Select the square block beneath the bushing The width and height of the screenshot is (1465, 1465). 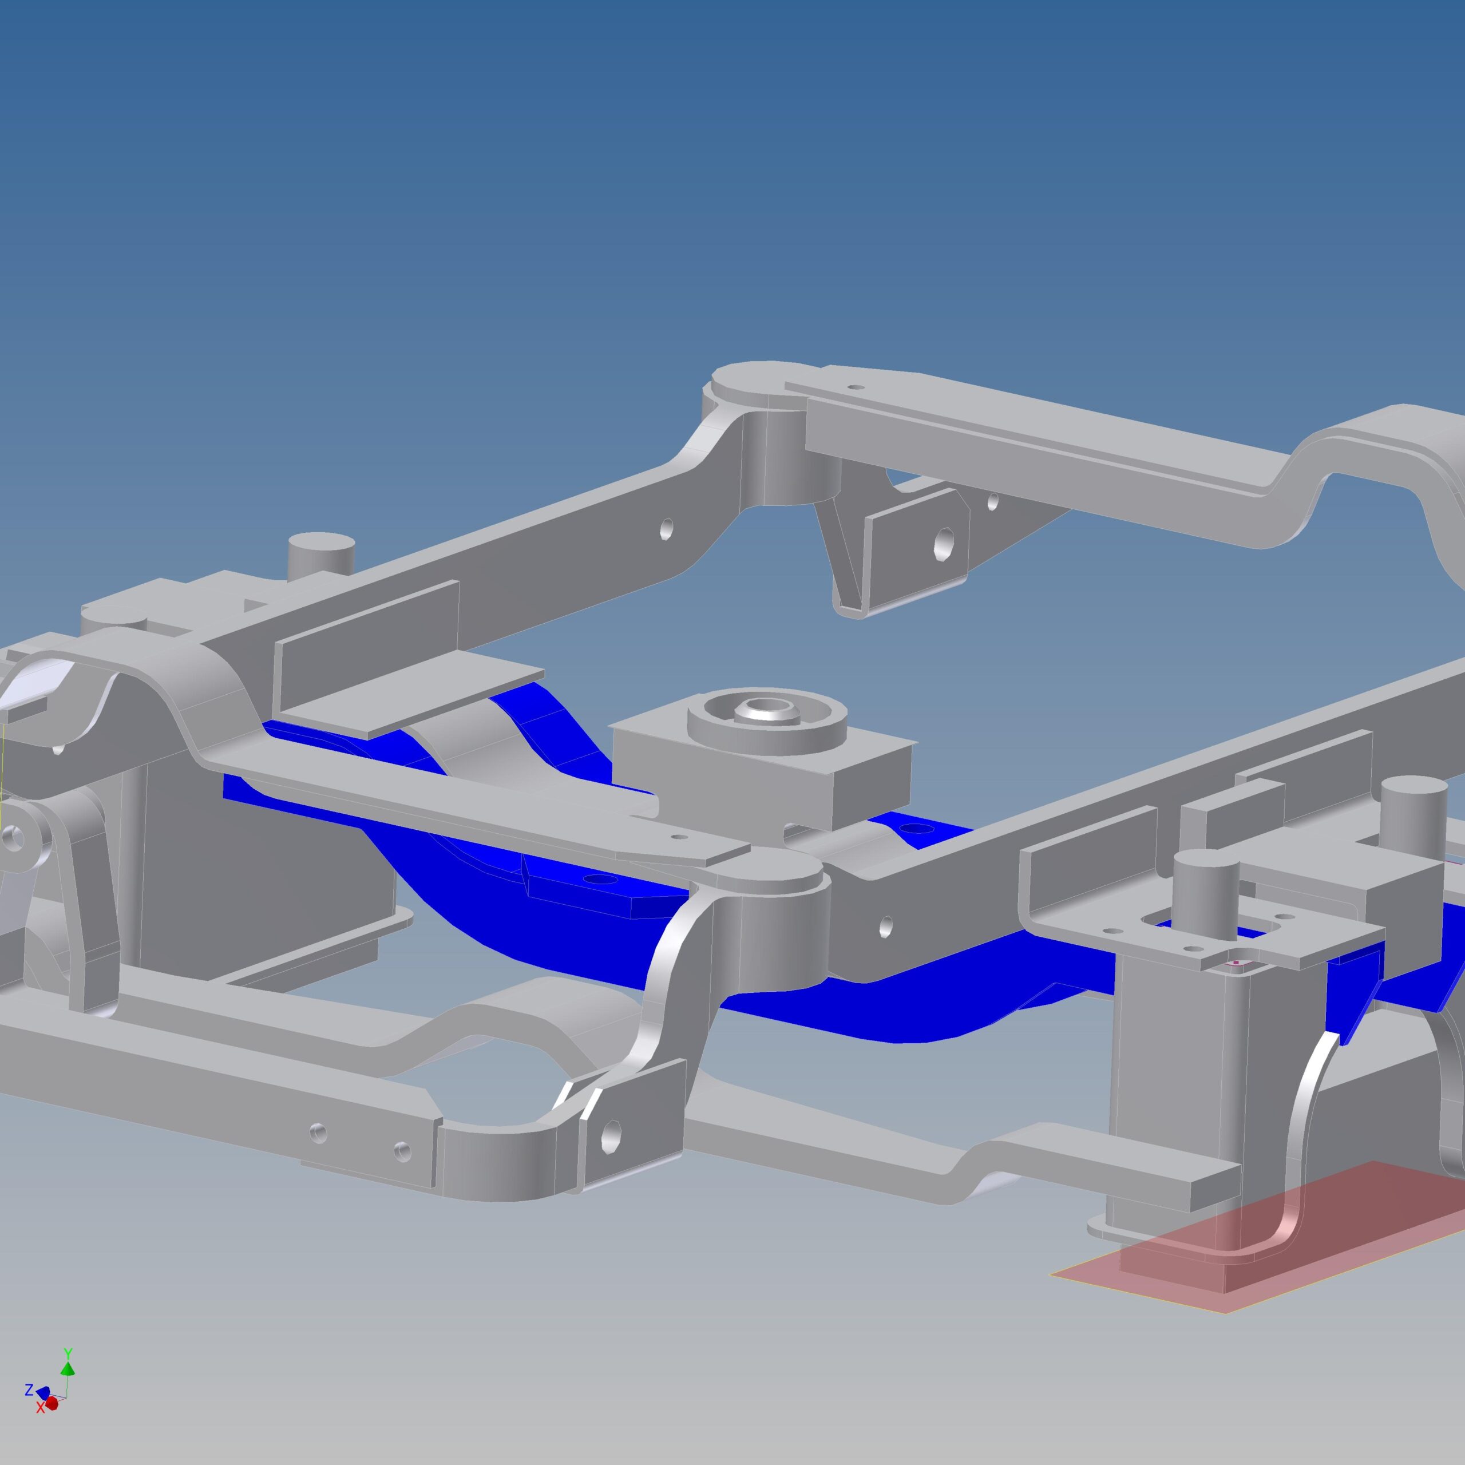762,774
